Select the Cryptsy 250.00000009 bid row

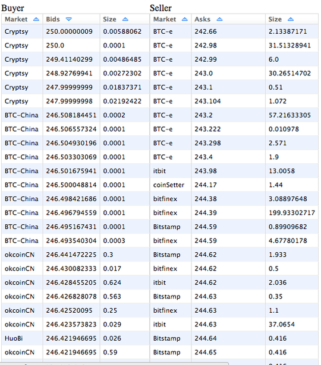click(75, 31)
